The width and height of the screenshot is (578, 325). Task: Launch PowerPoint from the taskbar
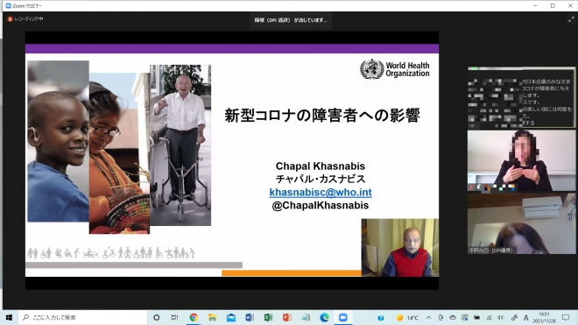tap(286, 318)
